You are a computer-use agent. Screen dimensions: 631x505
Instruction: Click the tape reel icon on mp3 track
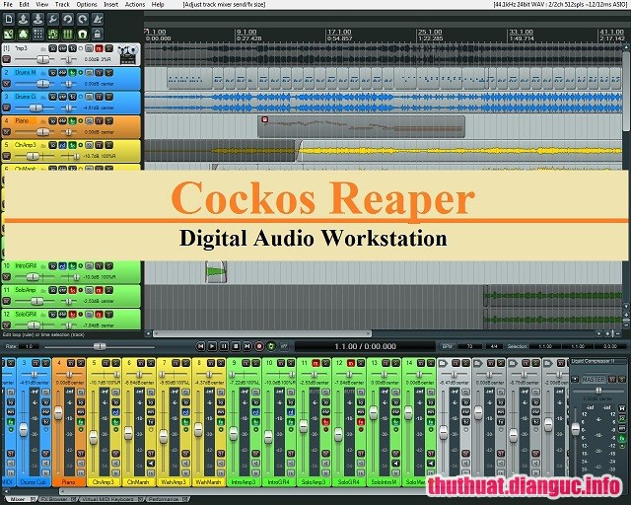click(127, 54)
